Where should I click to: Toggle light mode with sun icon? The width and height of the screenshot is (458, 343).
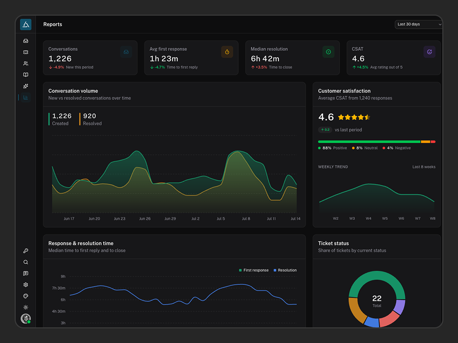(26, 307)
